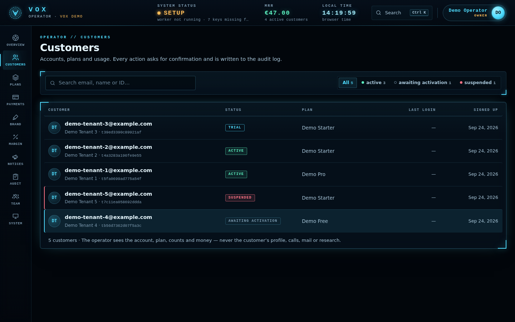The height and width of the screenshot is (322, 515).
Task: Click the VOX DEMO label
Action: 71,16
